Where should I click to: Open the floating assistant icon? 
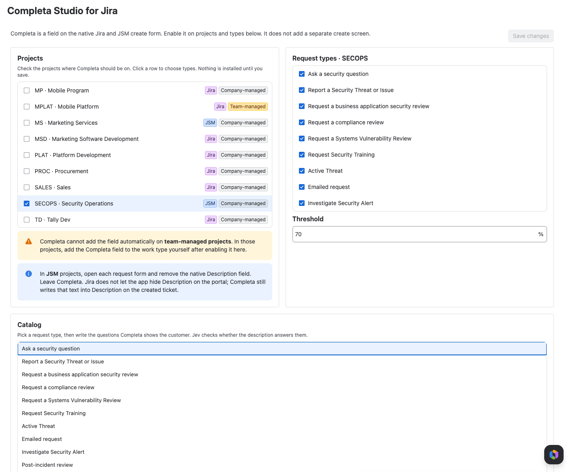(x=553, y=455)
